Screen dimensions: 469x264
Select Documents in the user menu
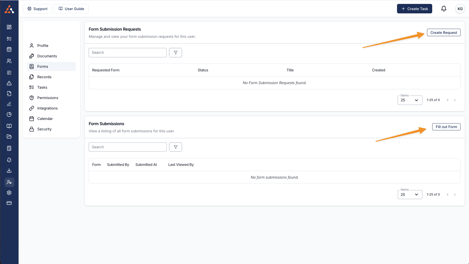tap(47, 56)
